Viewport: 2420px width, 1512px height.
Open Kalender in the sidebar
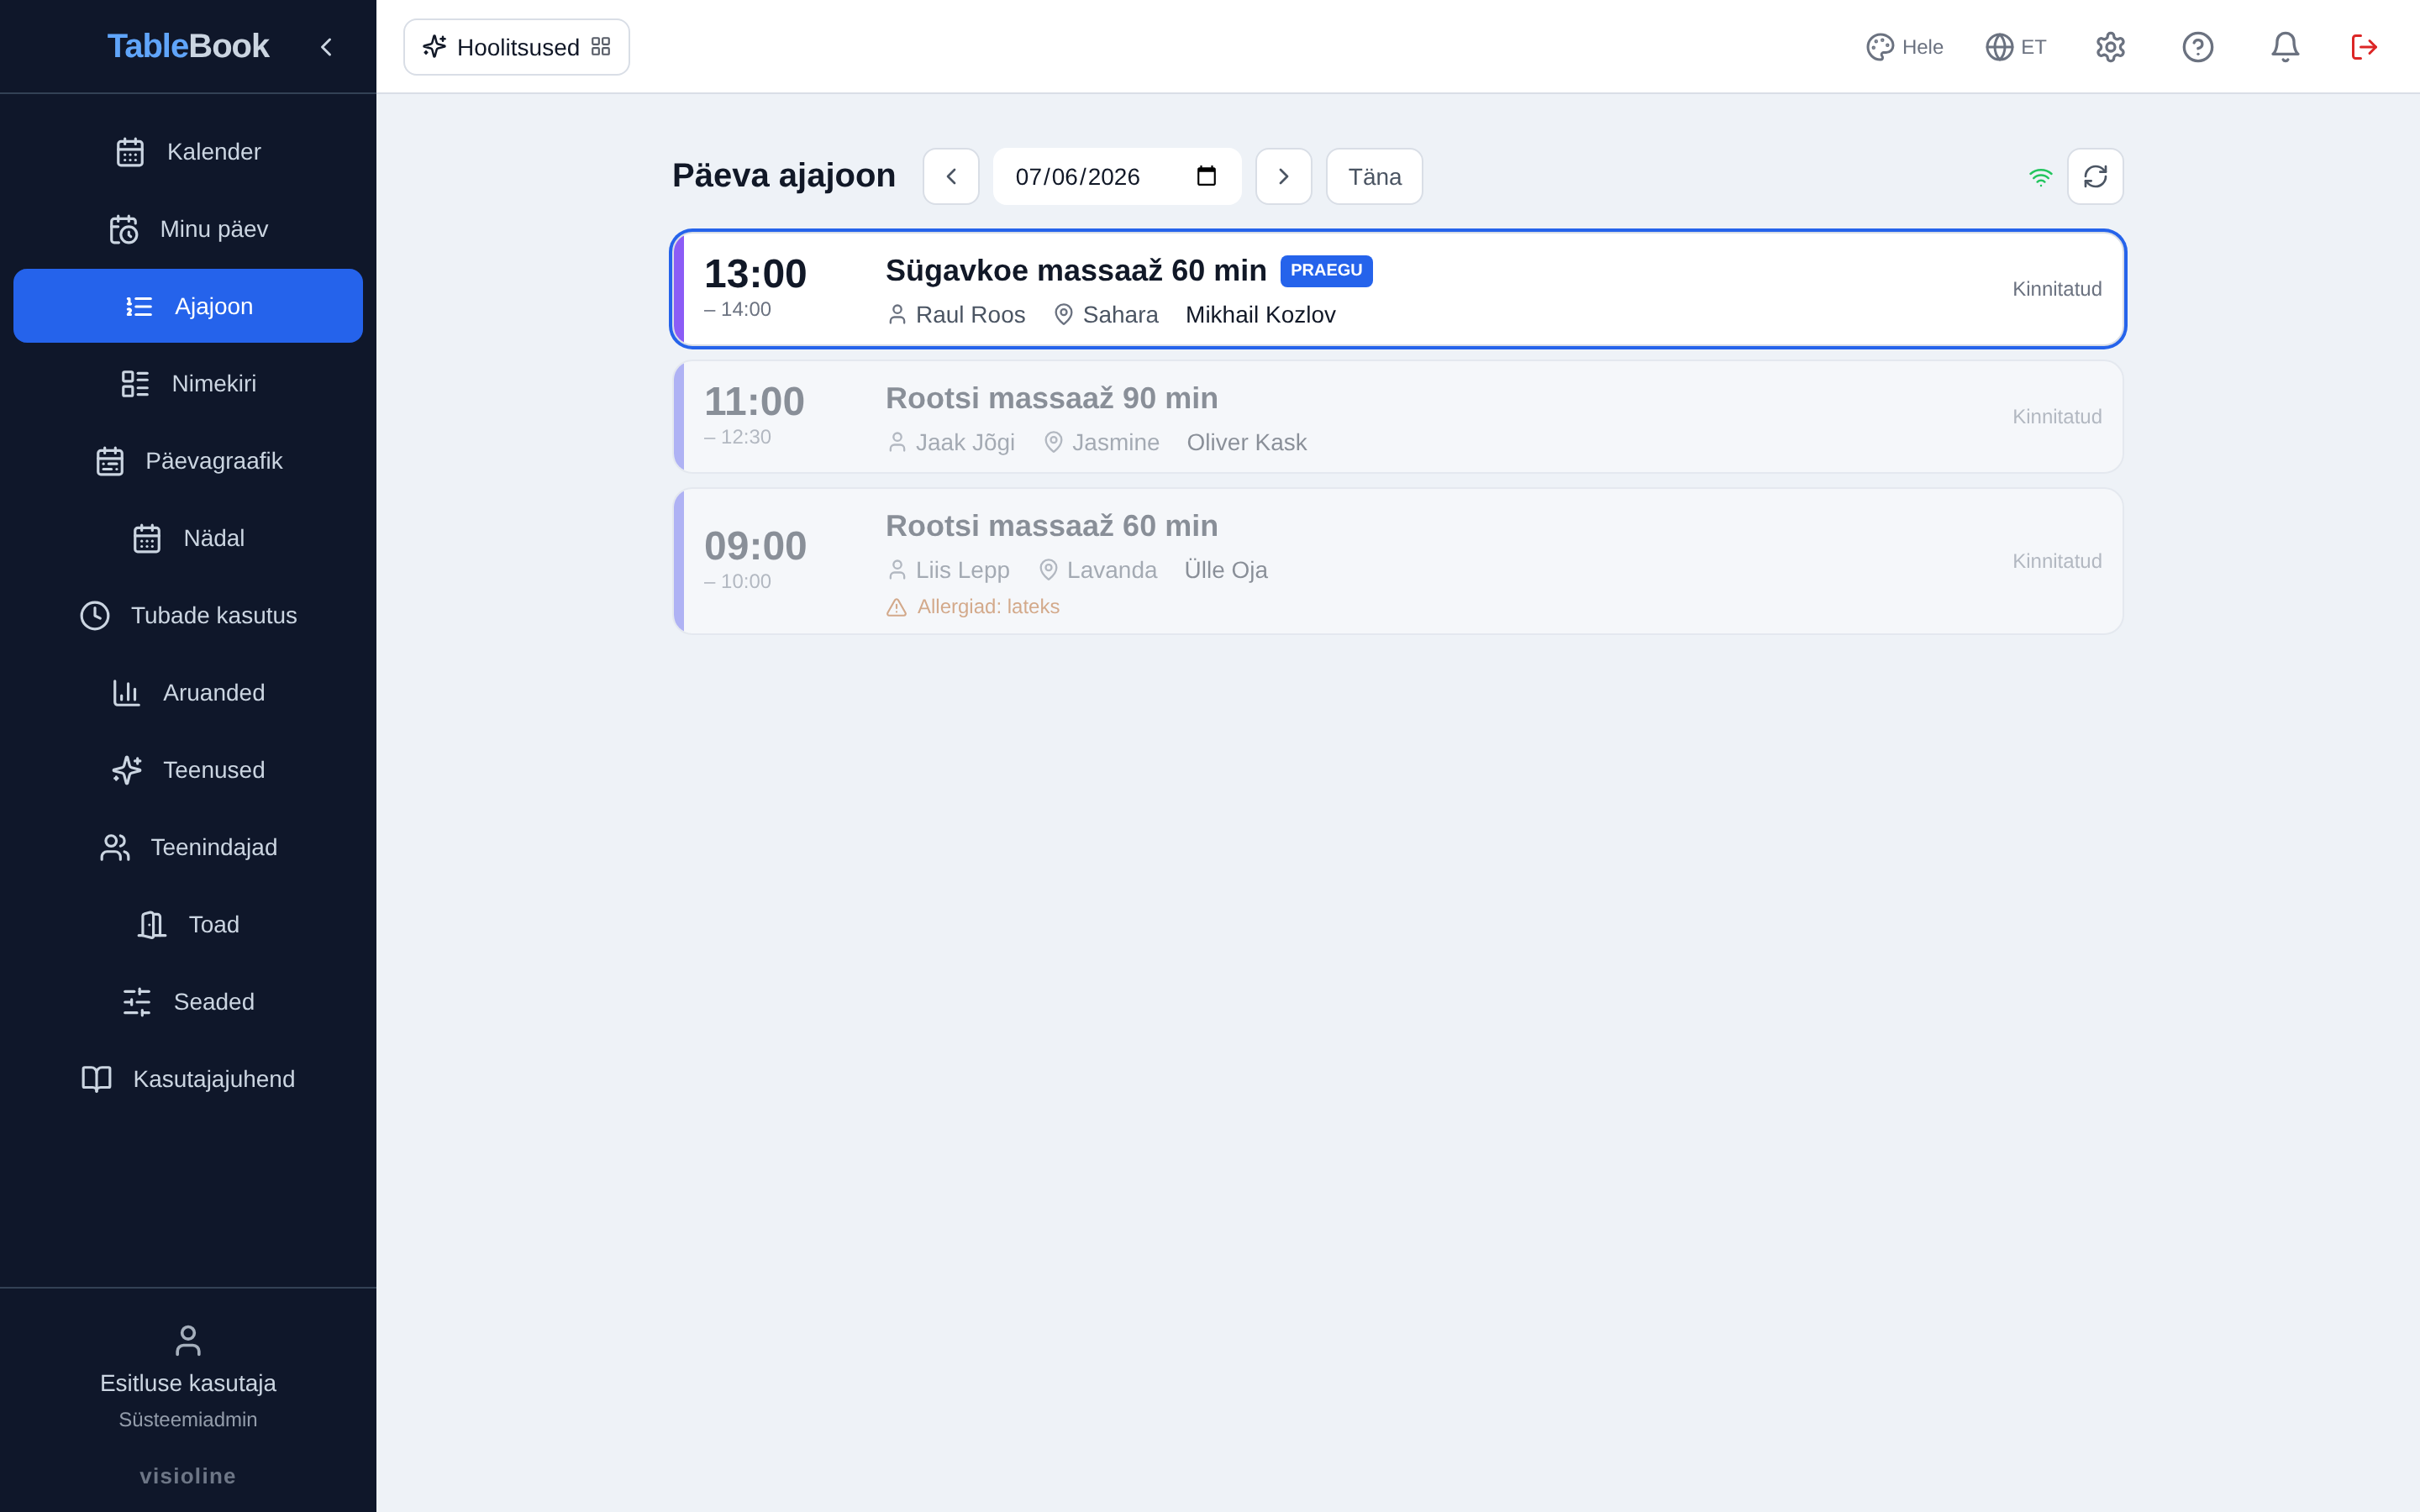(188, 152)
